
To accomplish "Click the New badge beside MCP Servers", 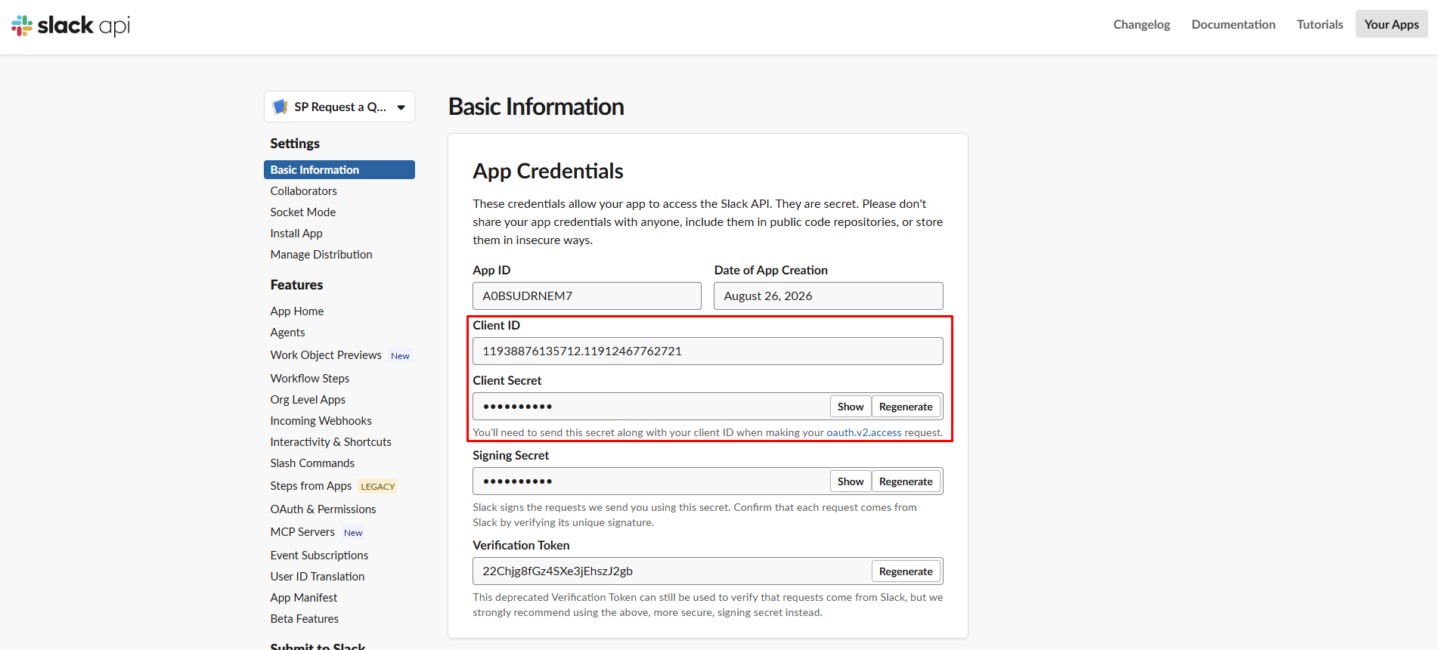I will [x=353, y=533].
